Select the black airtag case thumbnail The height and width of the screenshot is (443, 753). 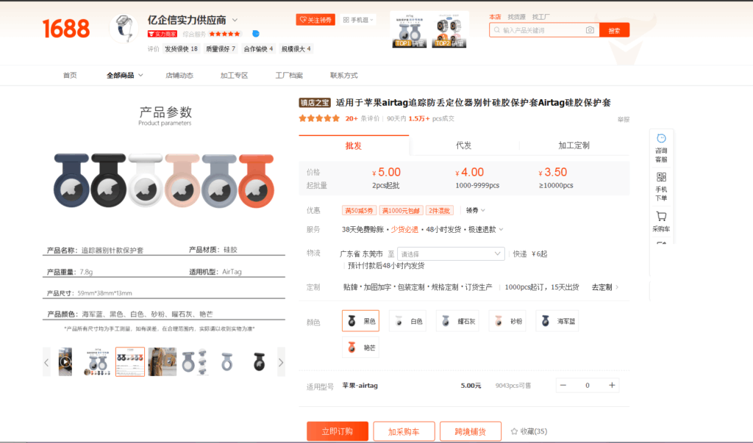click(x=260, y=361)
